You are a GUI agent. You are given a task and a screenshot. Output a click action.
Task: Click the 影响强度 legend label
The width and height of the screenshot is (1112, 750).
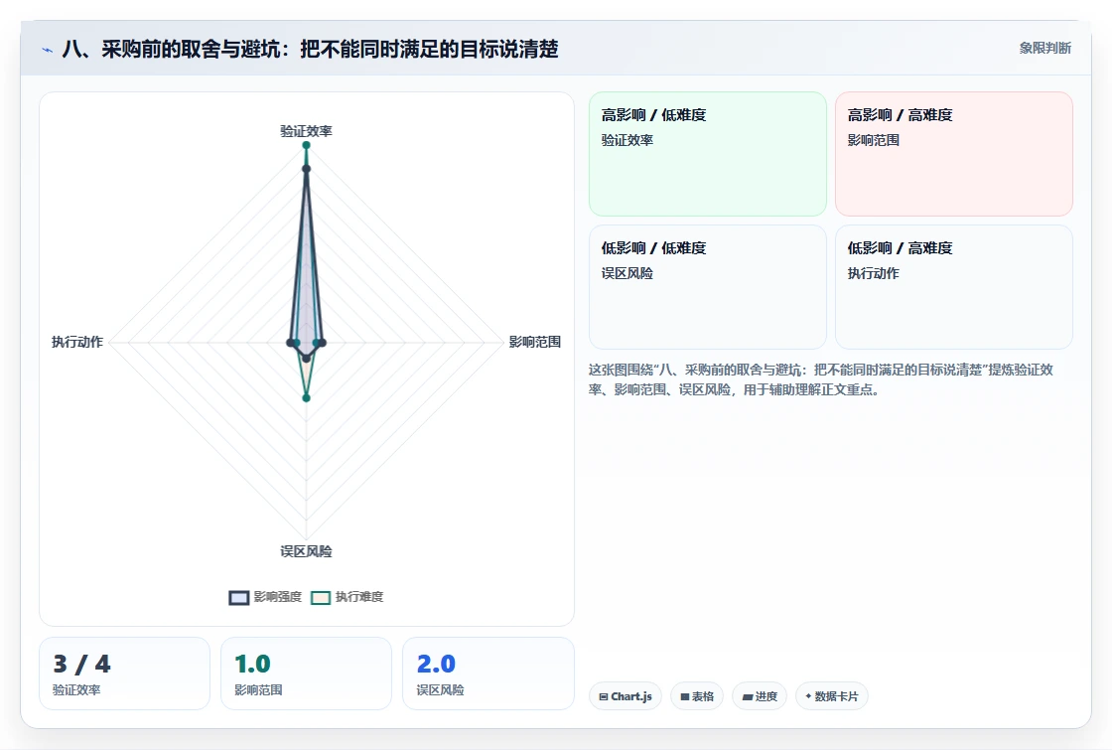coord(278,597)
